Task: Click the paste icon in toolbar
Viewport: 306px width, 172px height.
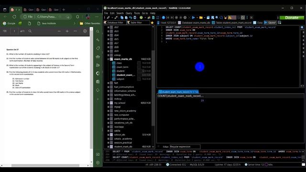Action: [126, 18]
